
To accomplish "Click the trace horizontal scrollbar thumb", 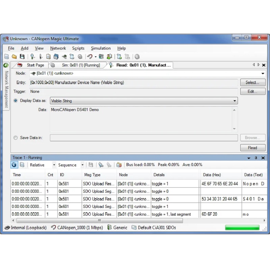I will pos(100,220).
